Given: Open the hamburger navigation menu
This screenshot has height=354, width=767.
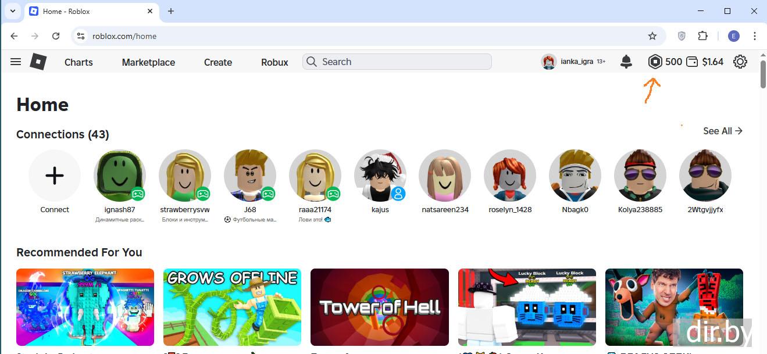Looking at the screenshot, I should (16, 62).
